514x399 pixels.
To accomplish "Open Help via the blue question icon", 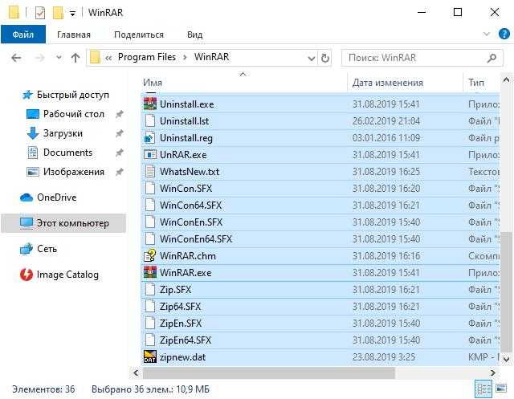I will [x=504, y=34].
